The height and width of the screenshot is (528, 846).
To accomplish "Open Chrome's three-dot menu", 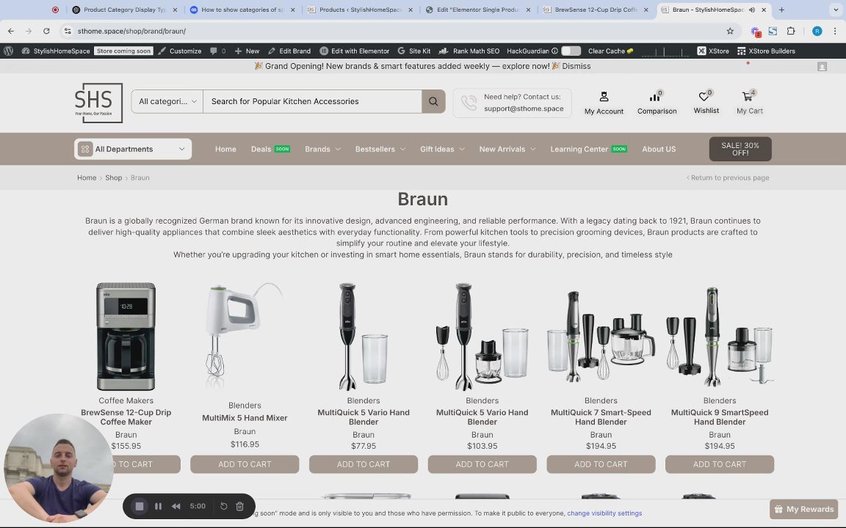I will click(x=835, y=32).
